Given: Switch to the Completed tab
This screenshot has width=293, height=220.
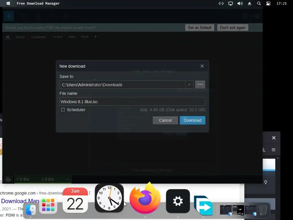Looking at the screenshot, I should (39, 37).
